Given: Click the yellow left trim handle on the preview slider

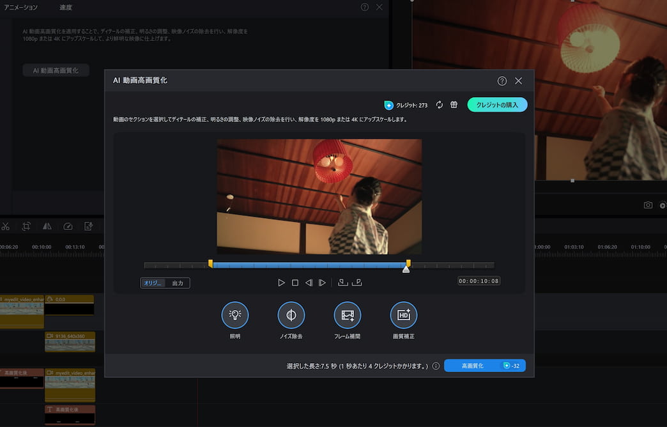Looking at the screenshot, I should [x=211, y=264].
